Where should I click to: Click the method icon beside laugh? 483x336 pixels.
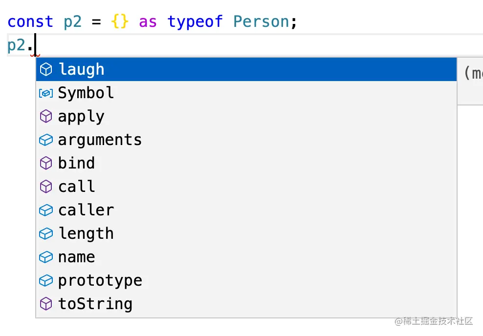46,70
